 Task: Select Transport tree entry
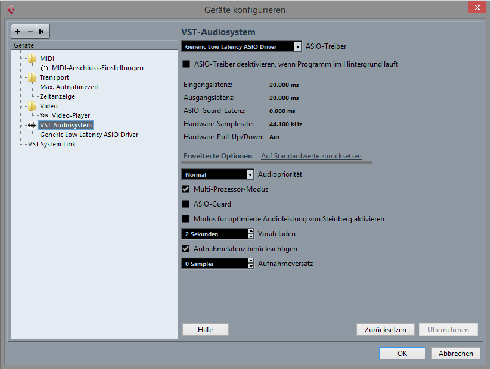coord(54,77)
